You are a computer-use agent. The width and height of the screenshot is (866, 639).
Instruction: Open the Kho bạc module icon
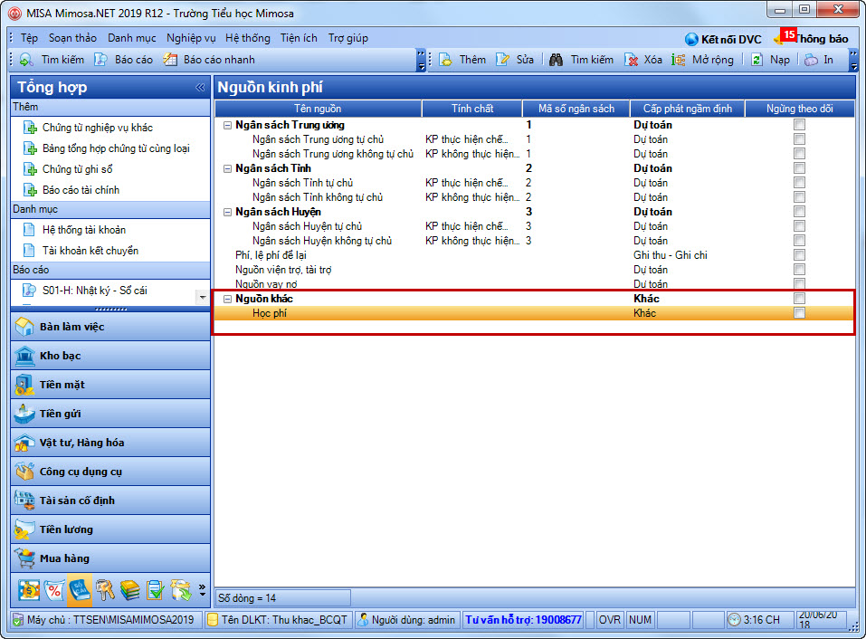click(24, 356)
